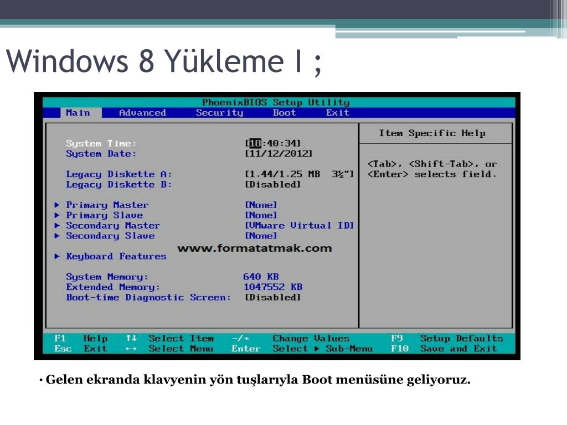Viewport: 567px width, 425px height.
Task: Click the F10 Save and Exit hint
Action: [x=444, y=349]
